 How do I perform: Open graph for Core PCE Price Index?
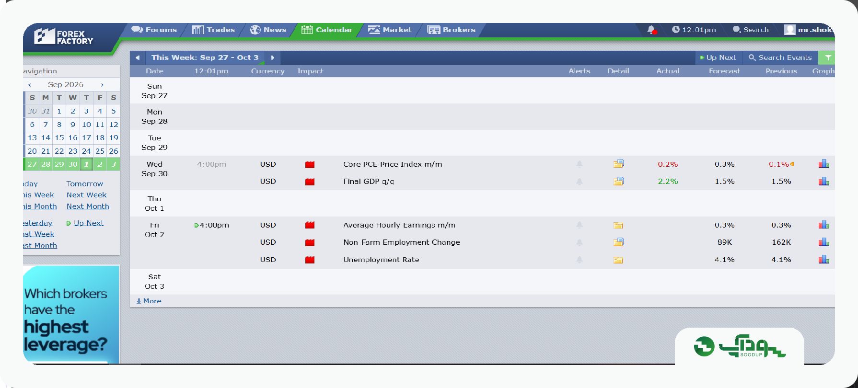pyautogui.click(x=823, y=164)
